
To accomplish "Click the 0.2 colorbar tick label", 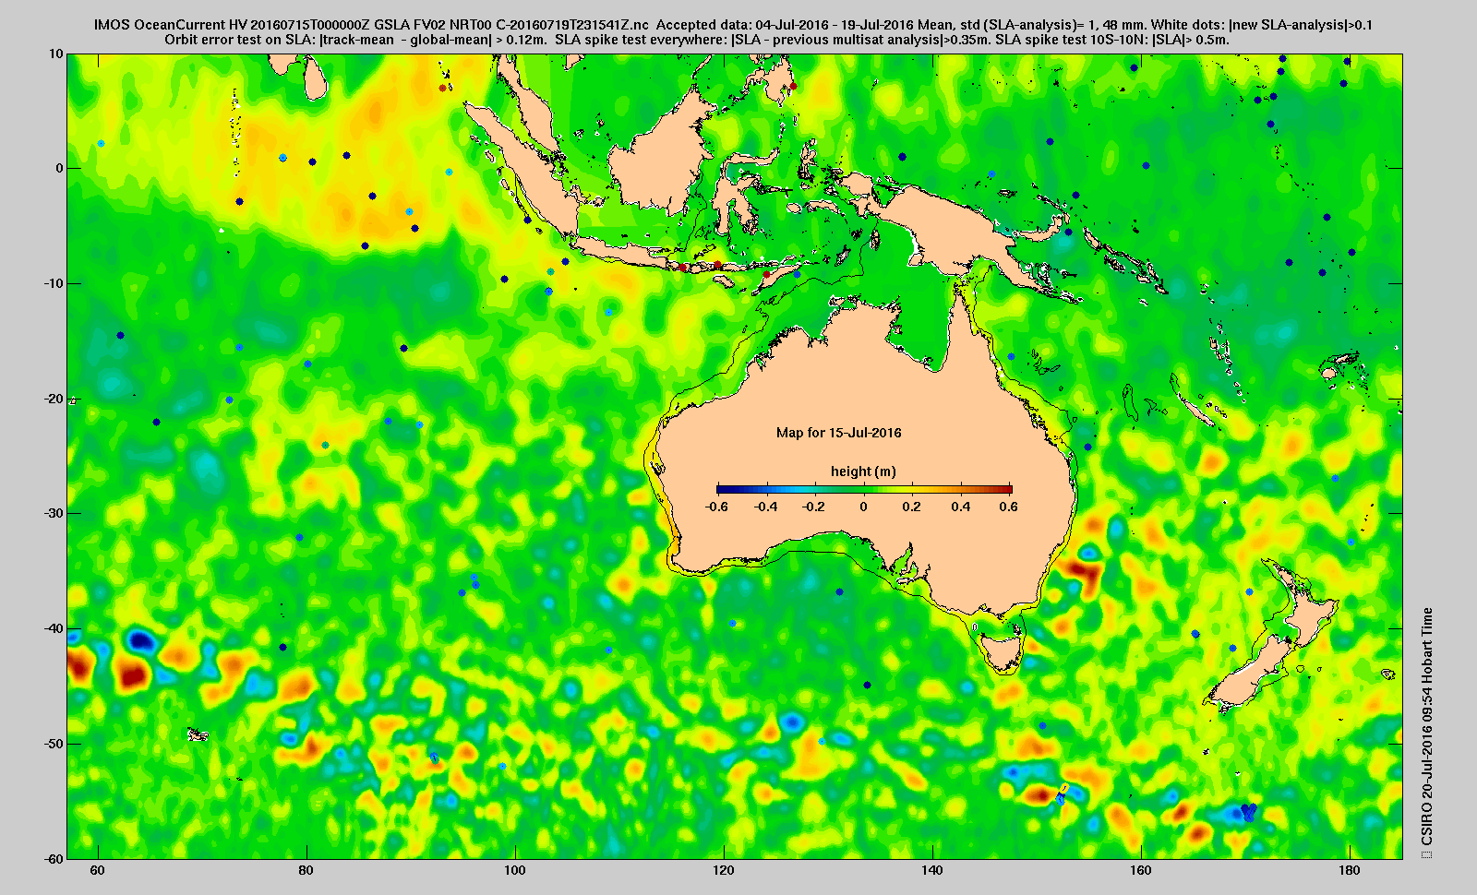I will 912,507.
